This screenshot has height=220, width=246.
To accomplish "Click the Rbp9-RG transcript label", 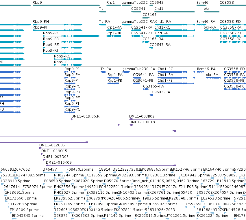I will pos(51,33).
